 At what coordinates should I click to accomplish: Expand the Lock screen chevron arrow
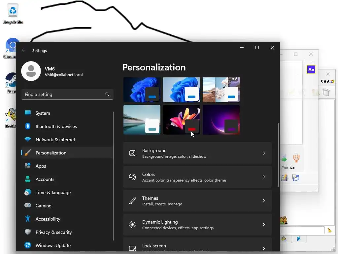(x=264, y=248)
